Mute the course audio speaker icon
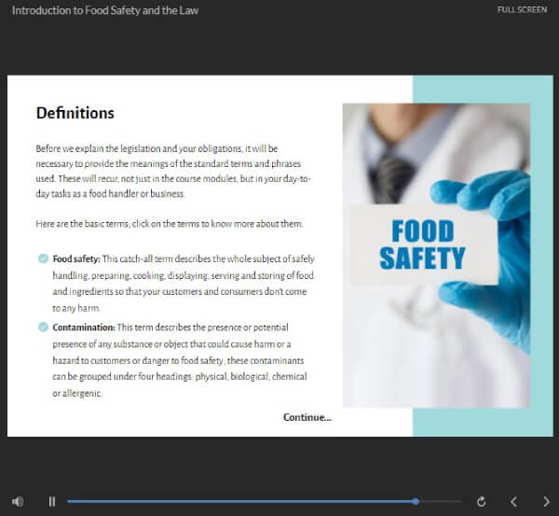The width and height of the screenshot is (559, 516). (18, 501)
